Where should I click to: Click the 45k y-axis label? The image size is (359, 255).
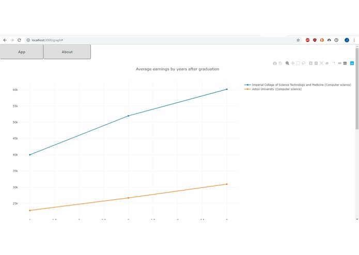pos(15,138)
